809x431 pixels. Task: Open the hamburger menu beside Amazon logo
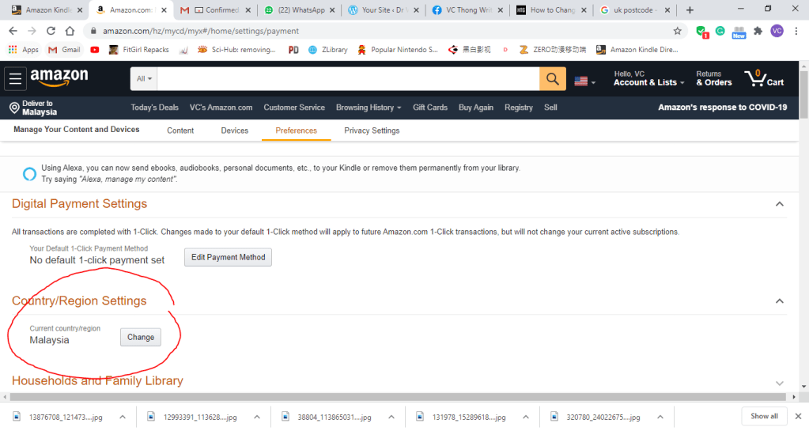[x=15, y=78]
